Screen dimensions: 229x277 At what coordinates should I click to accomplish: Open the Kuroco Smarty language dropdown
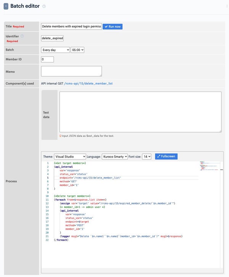pyautogui.click(x=114, y=157)
